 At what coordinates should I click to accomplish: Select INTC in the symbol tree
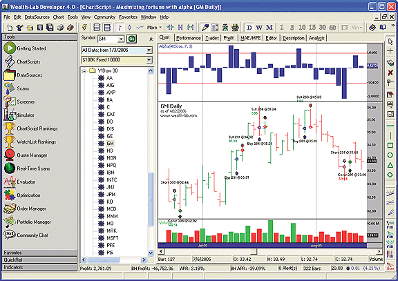pos(111,180)
